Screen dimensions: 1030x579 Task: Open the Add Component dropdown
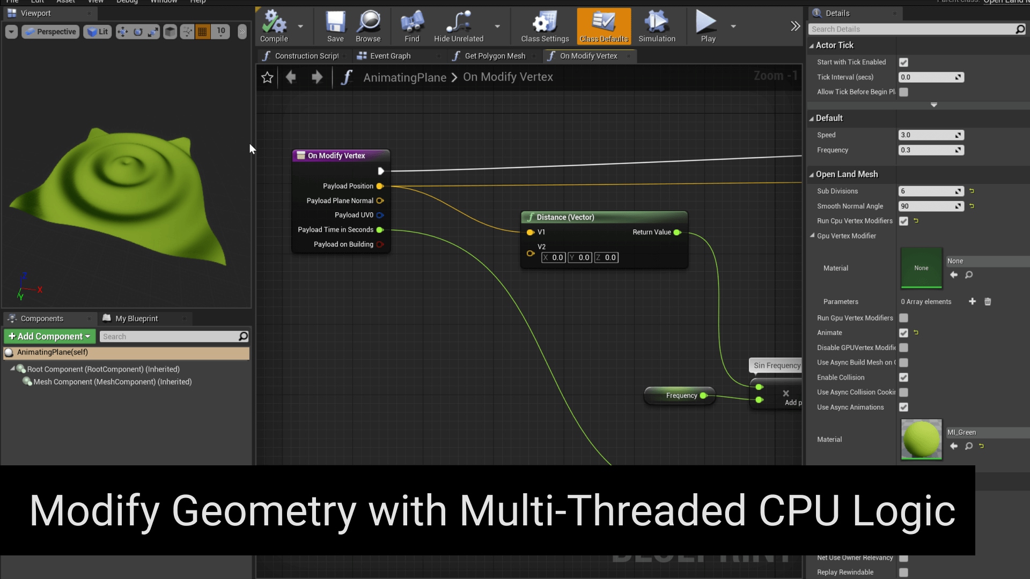(x=49, y=336)
